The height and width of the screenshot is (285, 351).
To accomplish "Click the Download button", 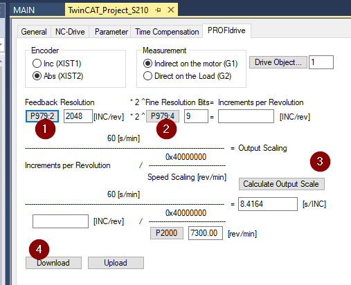I will [53, 263].
